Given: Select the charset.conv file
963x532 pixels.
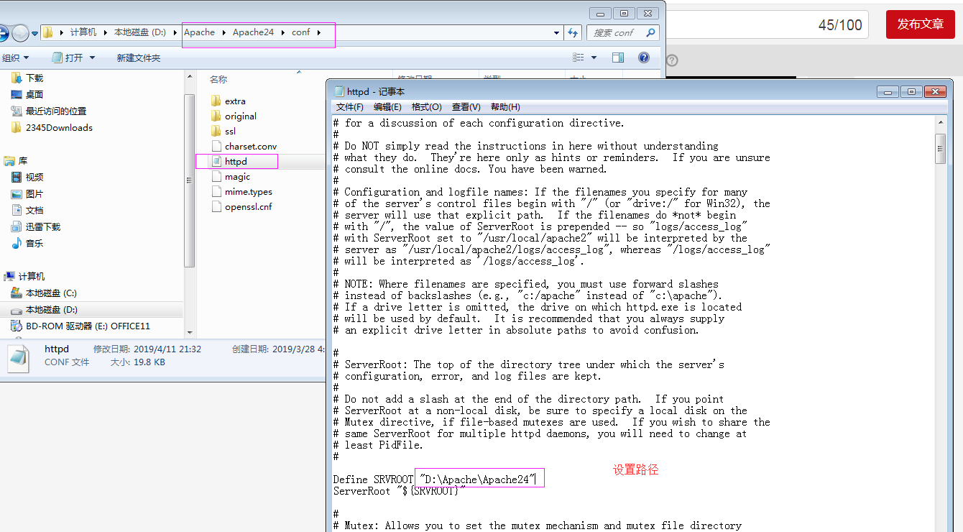Looking at the screenshot, I should 250,146.
